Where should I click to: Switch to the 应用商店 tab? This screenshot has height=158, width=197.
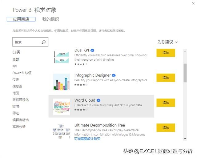click(x=21, y=19)
